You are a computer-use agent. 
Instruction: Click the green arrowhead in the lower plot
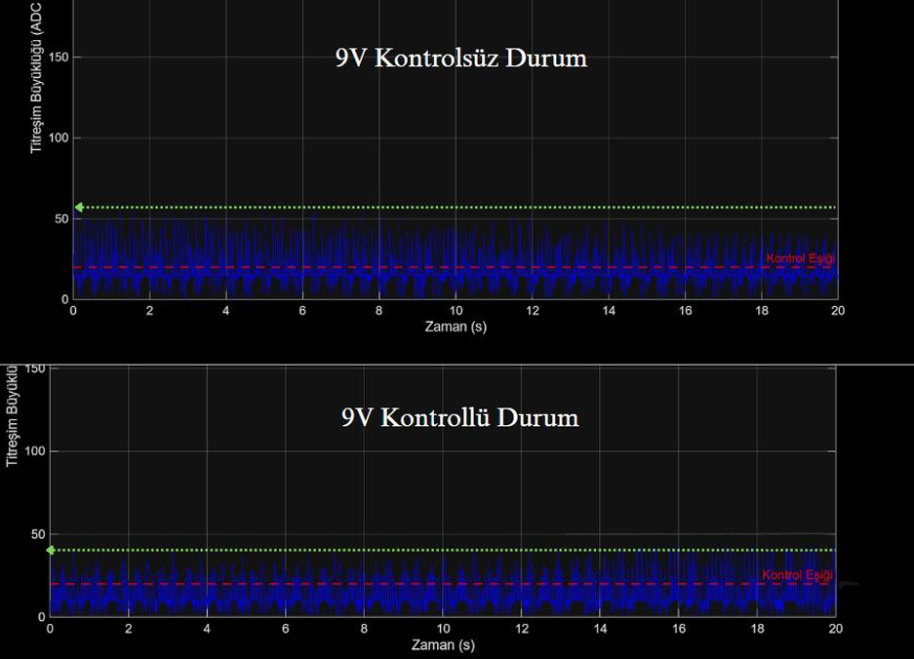pyautogui.click(x=53, y=551)
